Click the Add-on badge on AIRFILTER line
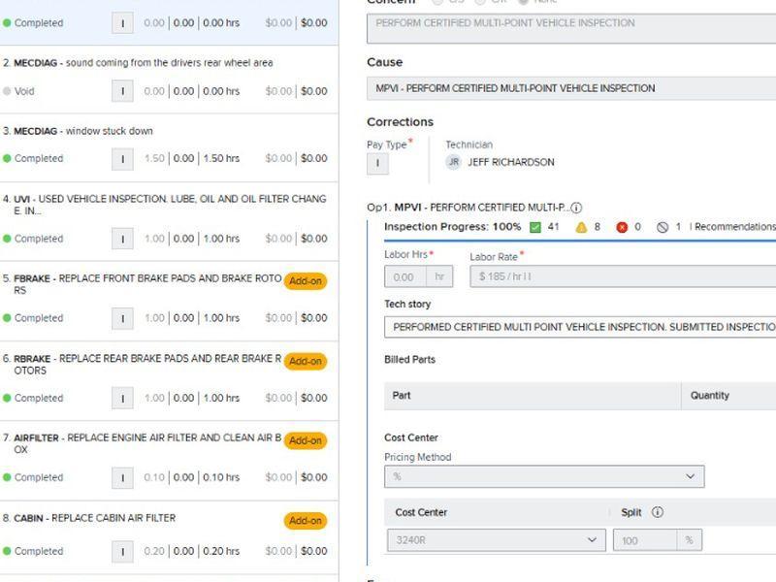The height and width of the screenshot is (582, 776). click(305, 440)
